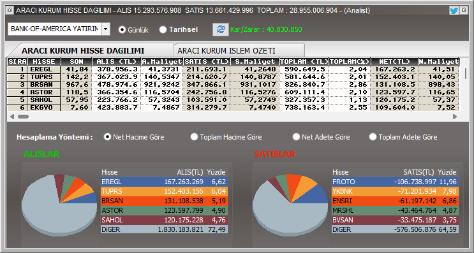Click TUPRS orange legend row
Image resolution: width=474 pixels, height=253 pixels.
164,191
